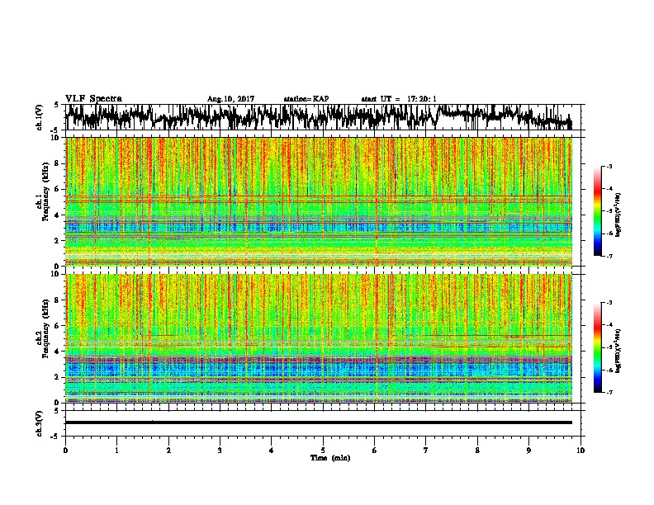Click time axis tick label "10" at right end
The image size is (654, 505).
click(x=581, y=451)
